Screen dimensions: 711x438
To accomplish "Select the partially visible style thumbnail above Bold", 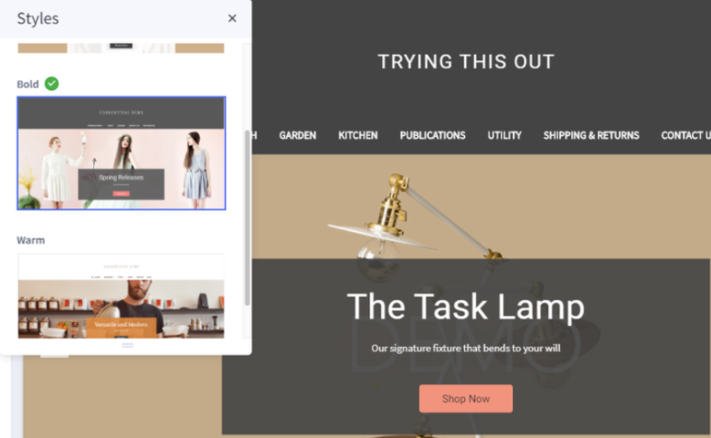I will click(121, 48).
